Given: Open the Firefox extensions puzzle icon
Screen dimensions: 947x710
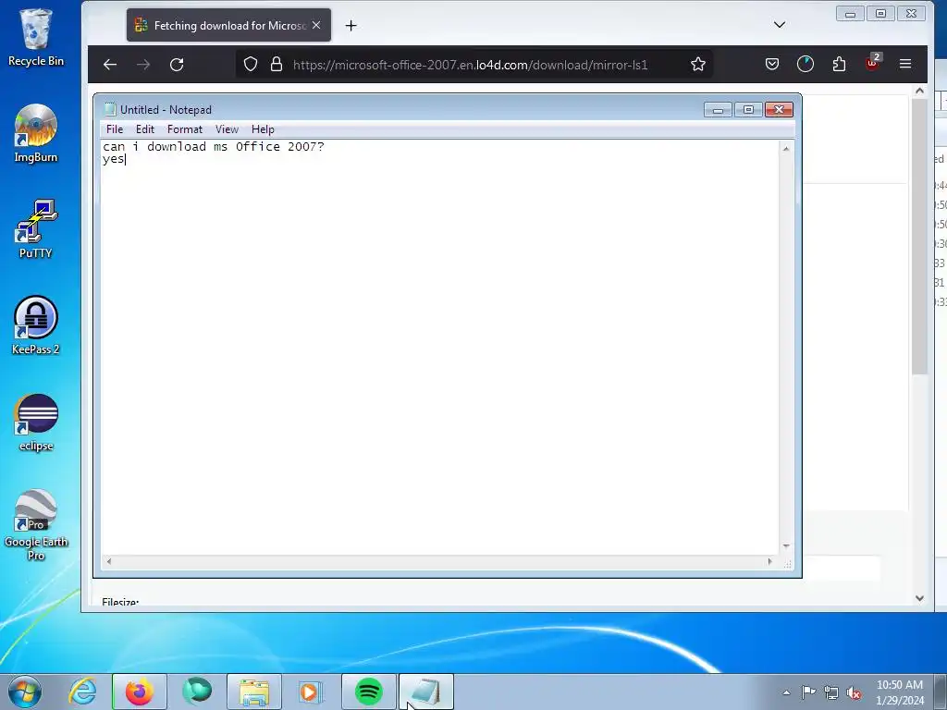Looking at the screenshot, I should click(x=839, y=64).
